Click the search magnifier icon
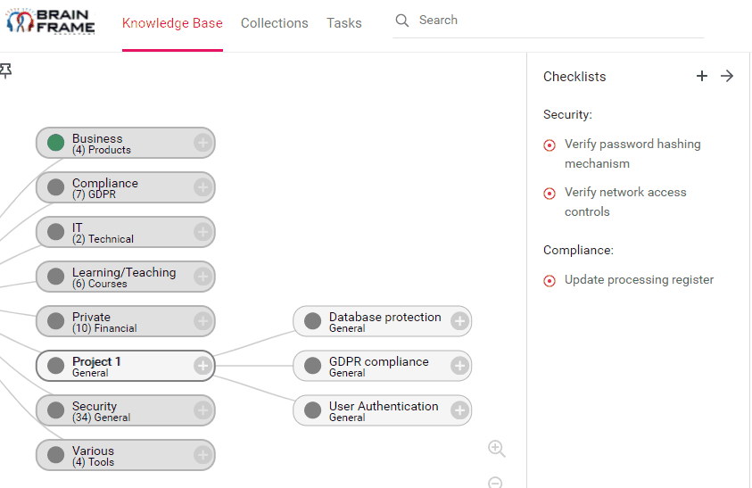The height and width of the screenshot is (488, 752). (x=402, y=21)
